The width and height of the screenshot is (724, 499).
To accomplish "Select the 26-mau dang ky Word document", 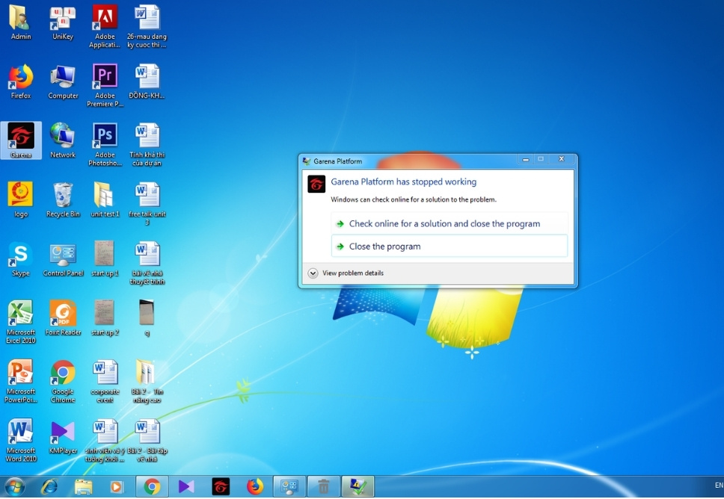I will click(x=147, y=27).
